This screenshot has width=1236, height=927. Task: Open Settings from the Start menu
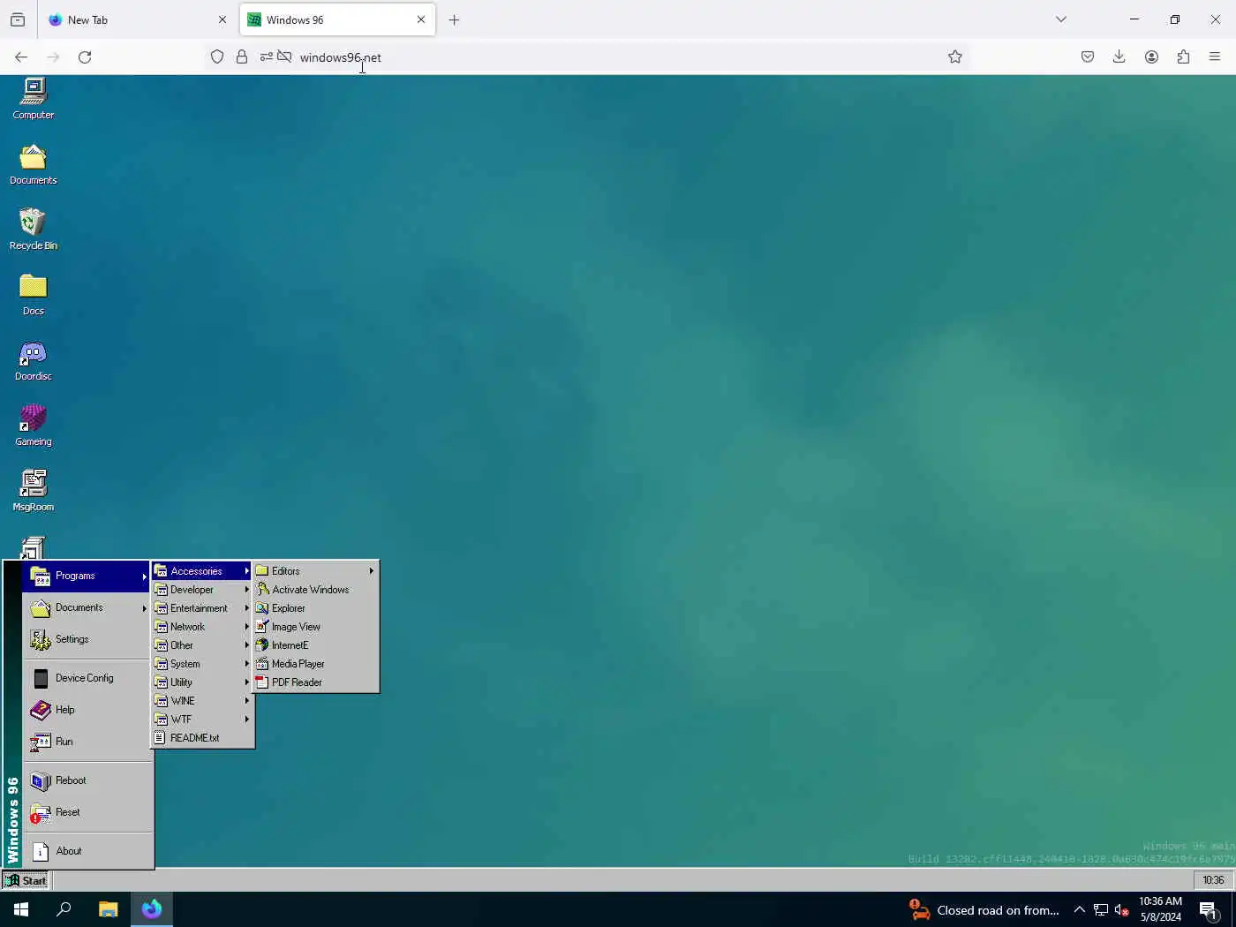87,639
